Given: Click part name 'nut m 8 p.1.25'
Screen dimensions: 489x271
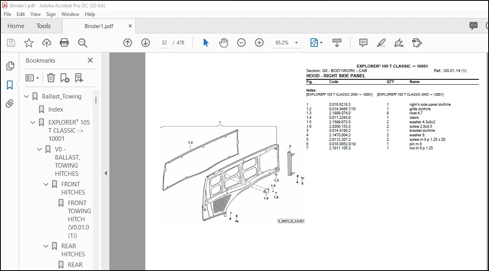Looking at the screenshot, I should pos(421,148).
